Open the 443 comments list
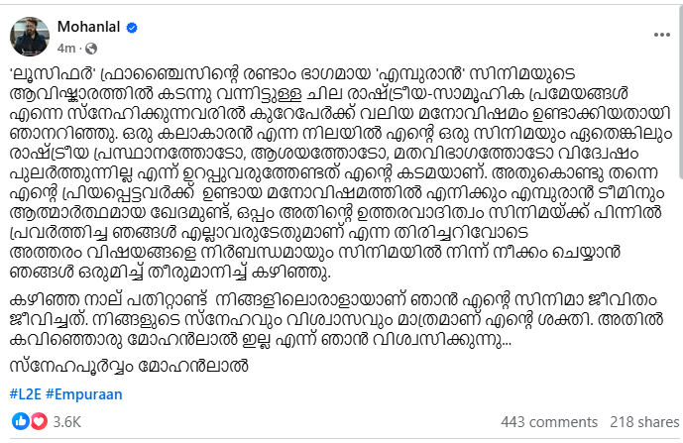The height and width of the screenshot is (443, 683). point(549,422)
